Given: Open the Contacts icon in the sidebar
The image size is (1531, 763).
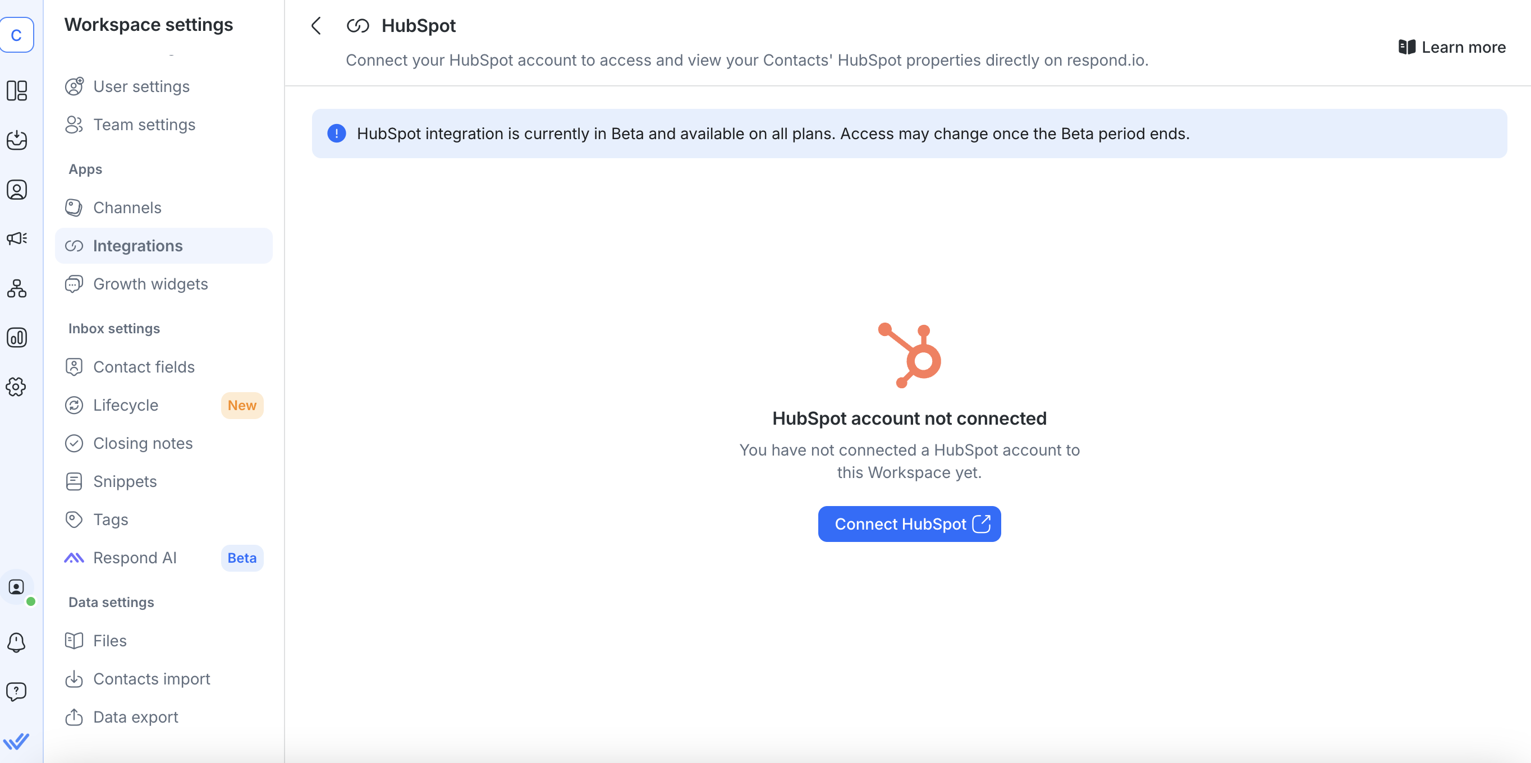Looking at the screenshot, I should (x=17, y=190).
